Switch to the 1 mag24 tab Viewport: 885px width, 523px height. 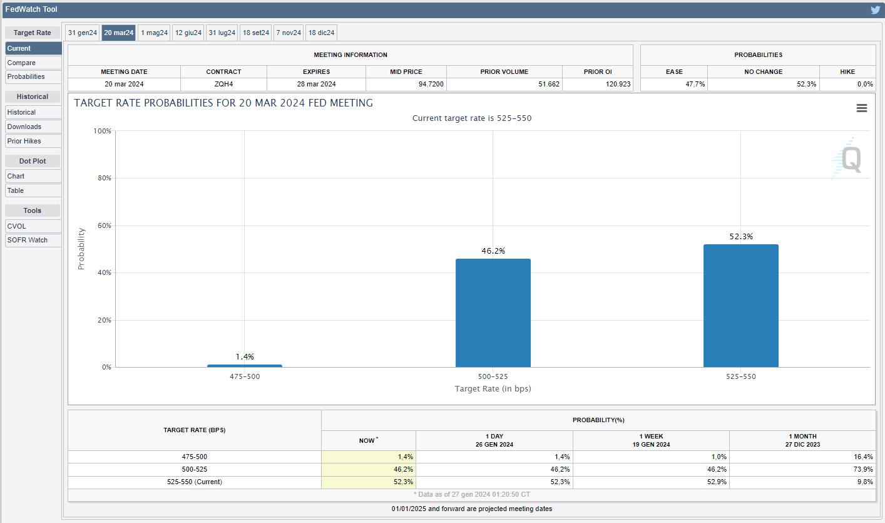(154, 33)
